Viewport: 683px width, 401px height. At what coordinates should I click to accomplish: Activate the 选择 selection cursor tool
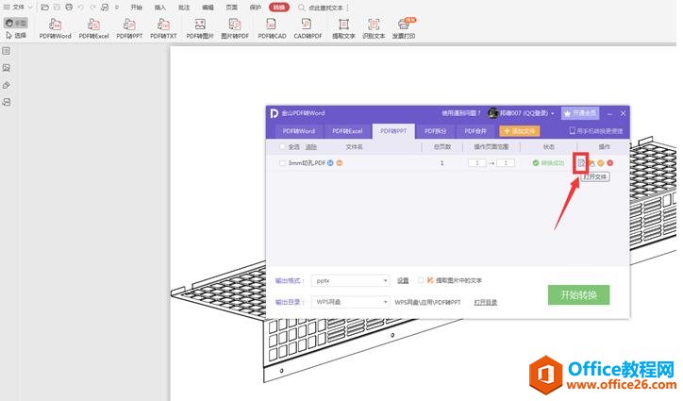[x=16, y=35]
